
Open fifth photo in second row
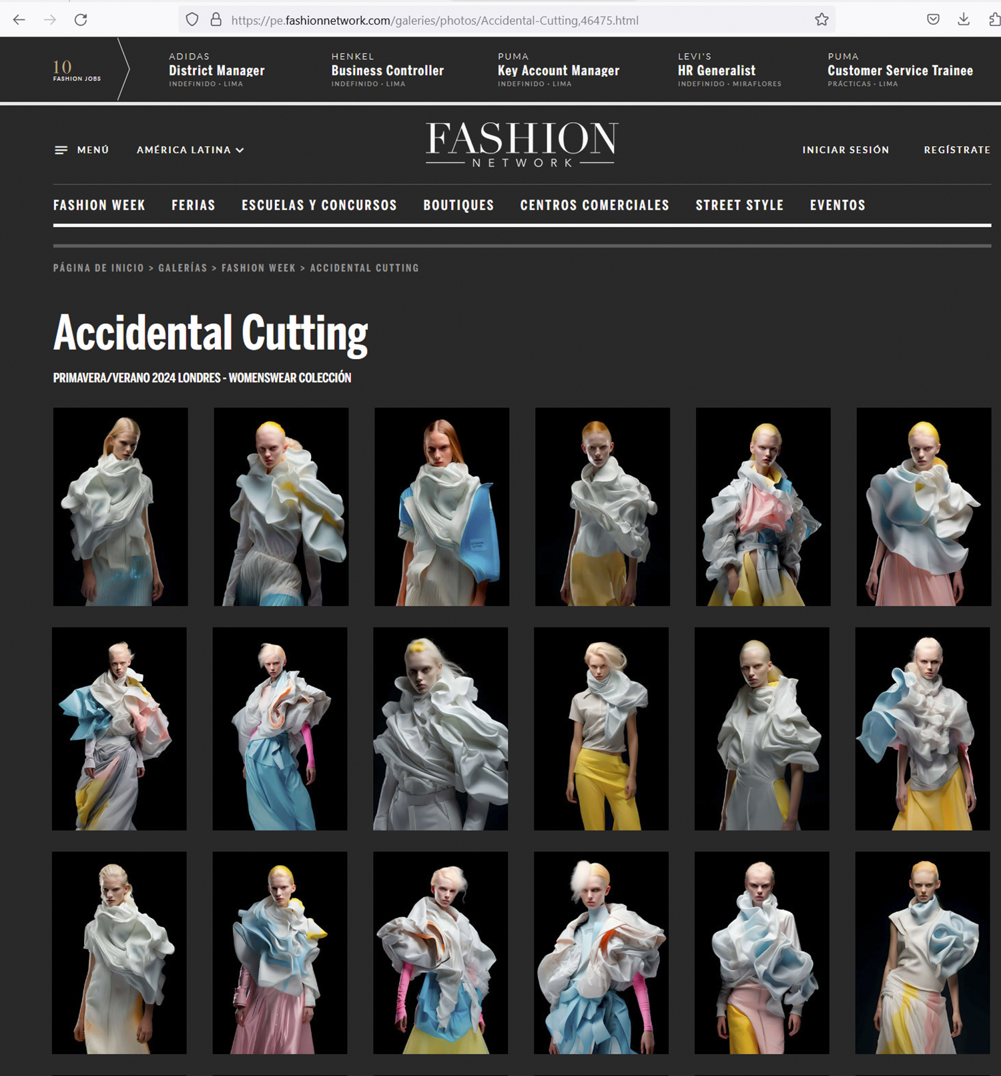[762, 728]
